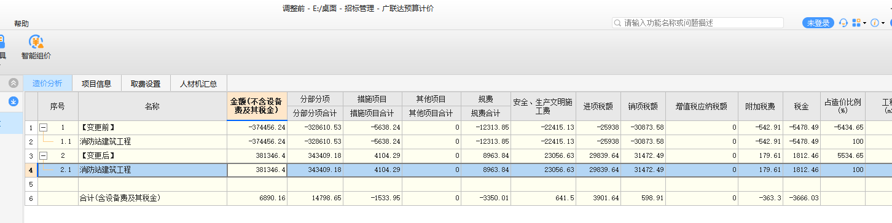Click 179.61 in the 【变更后】 row
Viewport: 892px width, 223px height.
761,156
